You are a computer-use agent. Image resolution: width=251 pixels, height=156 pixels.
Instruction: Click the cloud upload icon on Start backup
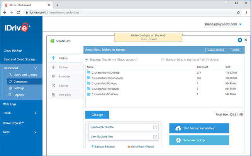coord(178,128)
